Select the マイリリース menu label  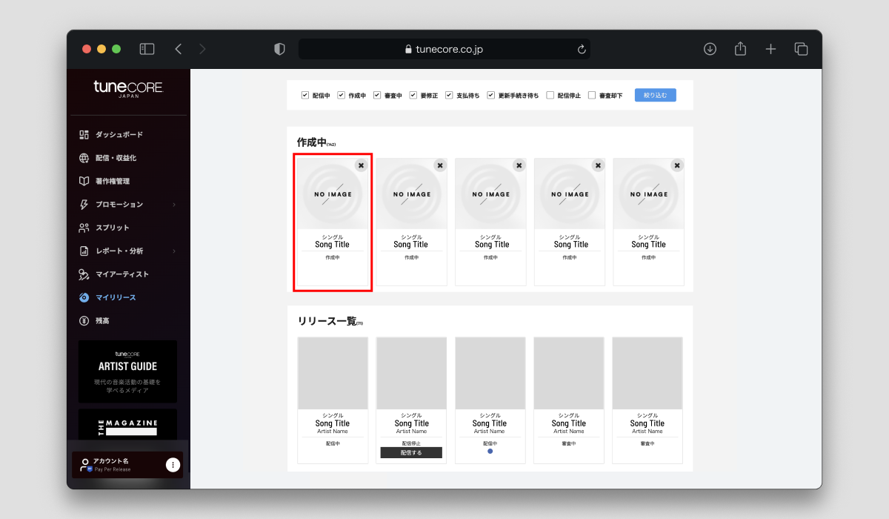point(116,297)
